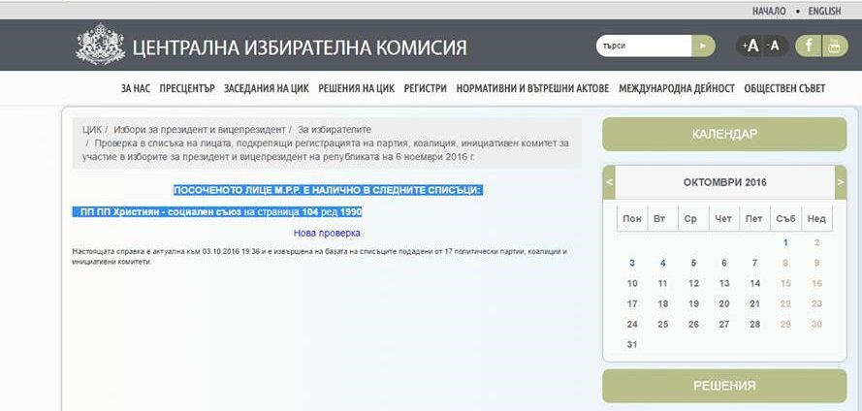Image resolution: width=862 pixels, height=411 pixels.
Task: Click breadcrumb Избори за президент и вицепрезидент
Action: point(199,130)
